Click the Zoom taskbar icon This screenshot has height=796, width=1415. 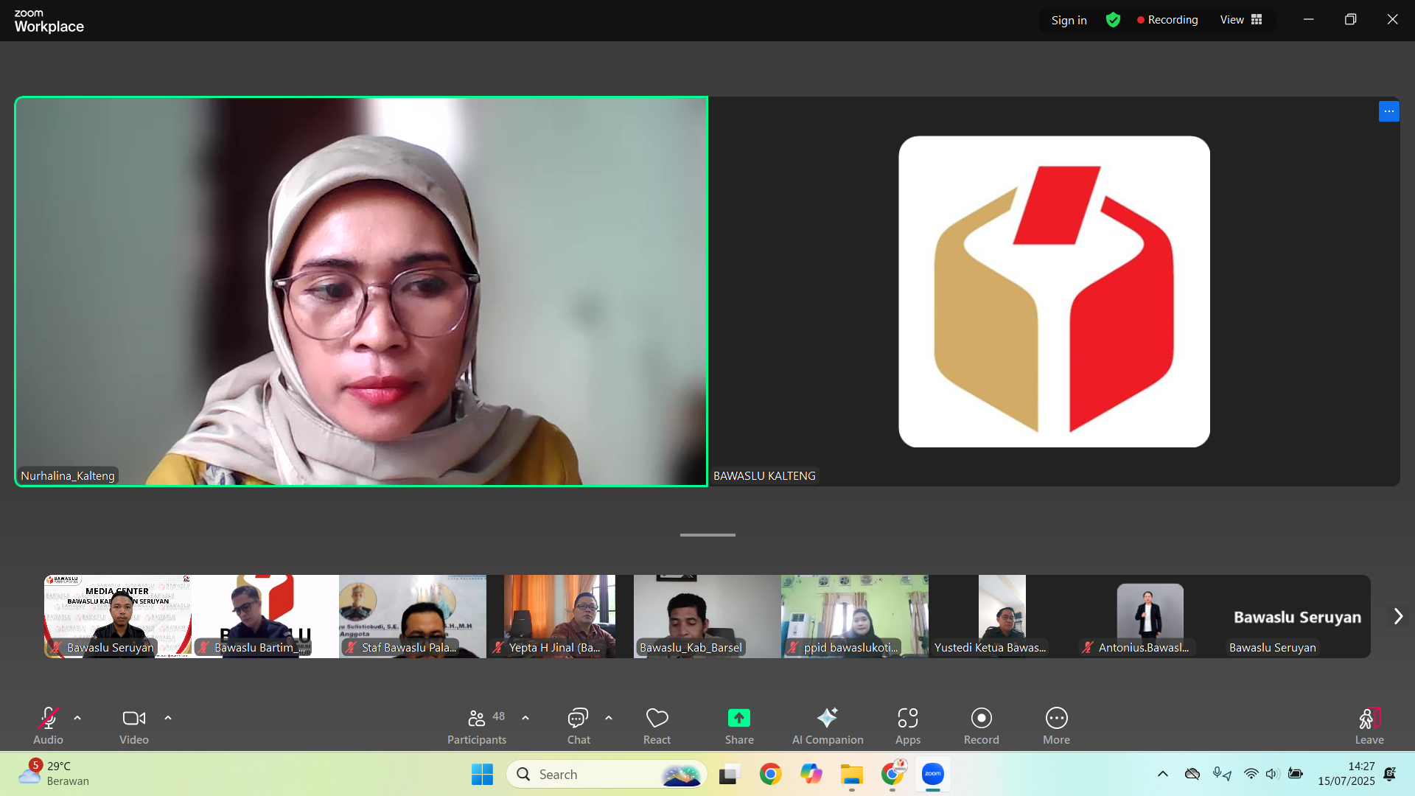(x=933, y=775)
